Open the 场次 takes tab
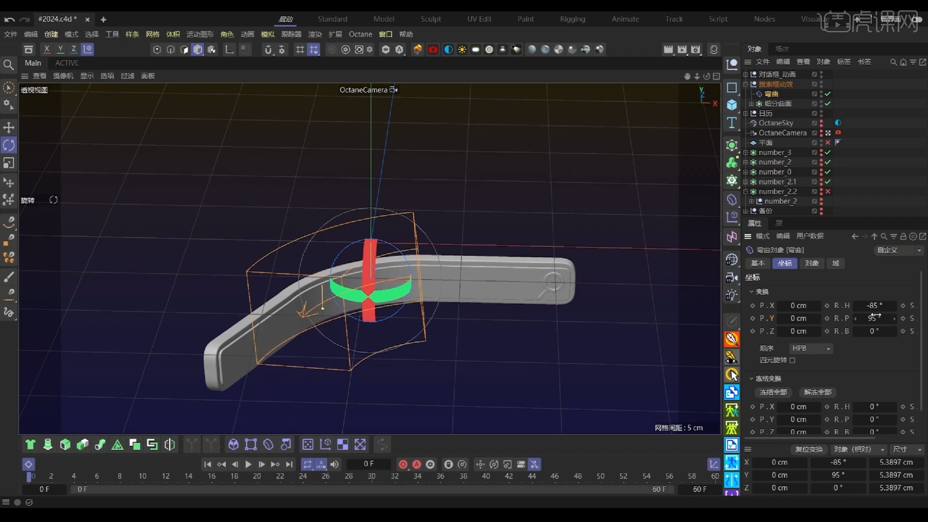Viewport: 928px width, 522px height. 782,49
